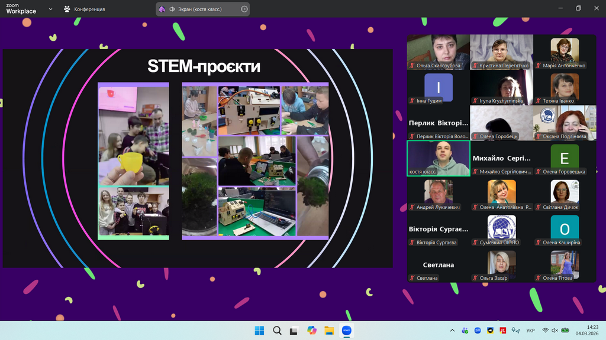606x340 pixels.
Task: Expand the hidden system tray icons
Action: tap(453, 331)
